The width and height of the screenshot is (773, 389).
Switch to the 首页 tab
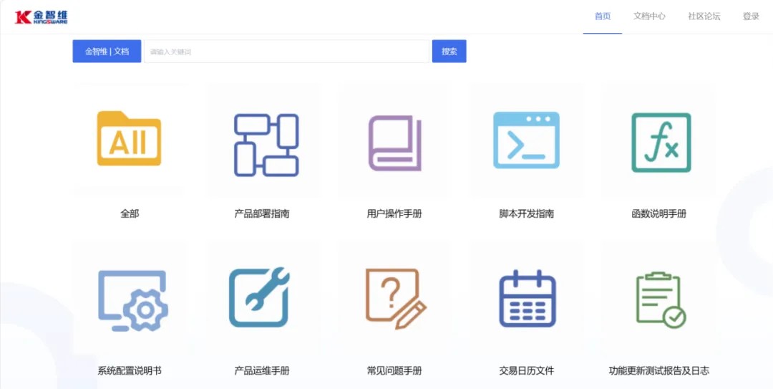[x=603, y=16]
